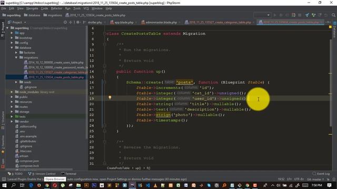Collapse the database folder
The height and width of the screenshot is (189, 337).
click(x=12, y=48)
